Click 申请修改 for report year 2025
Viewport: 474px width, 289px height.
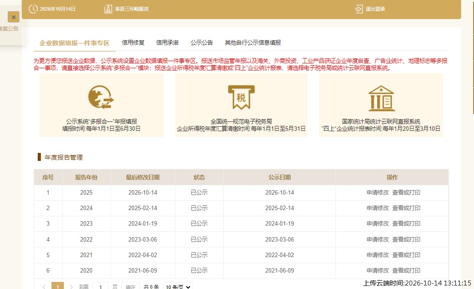(378, 193)
